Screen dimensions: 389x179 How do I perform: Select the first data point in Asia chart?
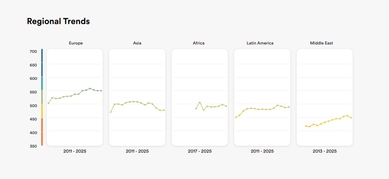[111, 112]
